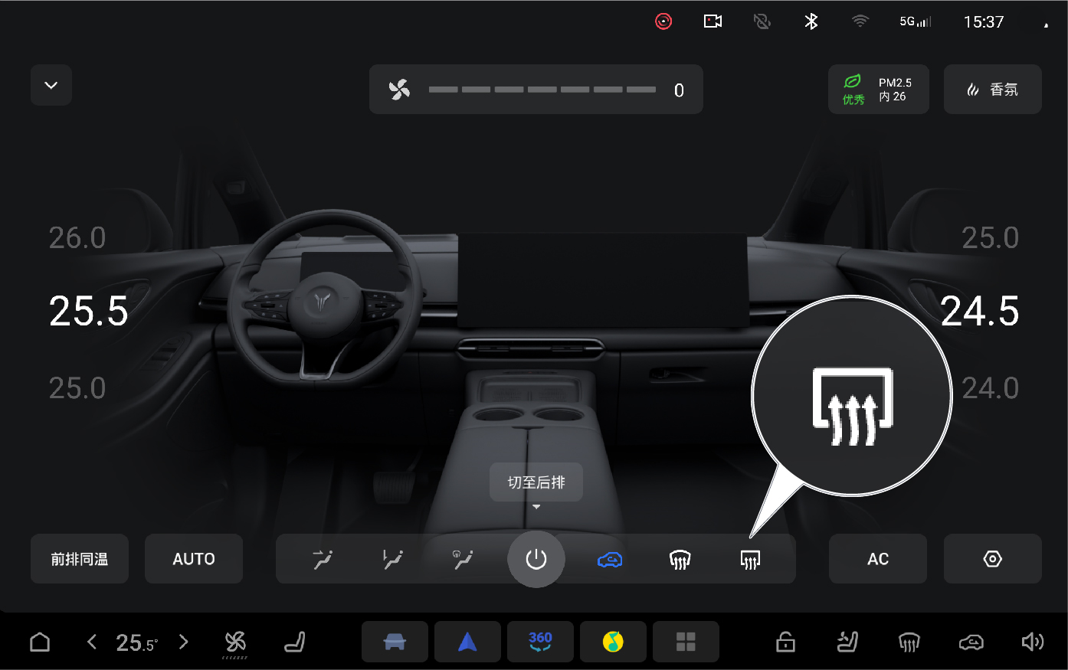Open the PM2.5 air quality panel
Image resolution: width=1068 pixels, height=670 pixels.
[878, 90]
